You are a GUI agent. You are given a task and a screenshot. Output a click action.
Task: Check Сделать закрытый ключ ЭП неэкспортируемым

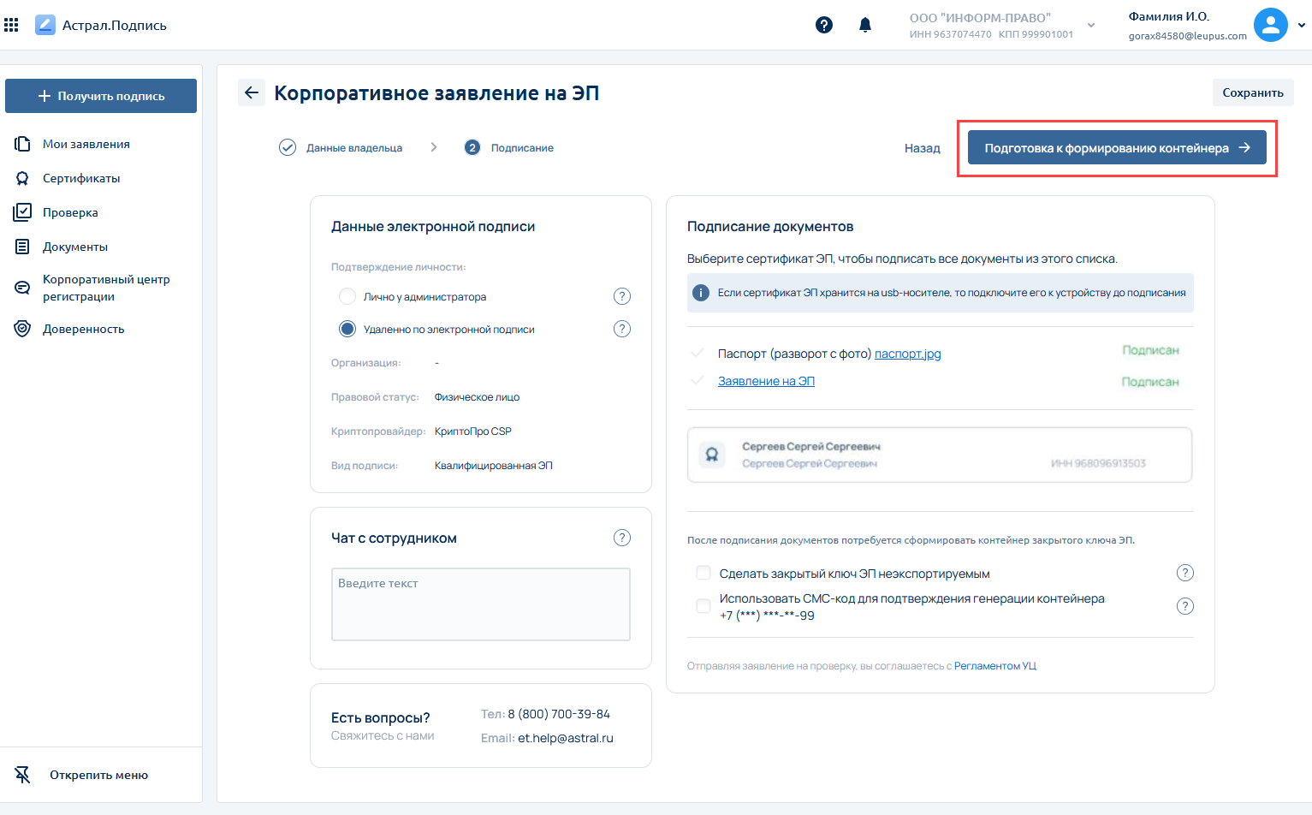[703, 574]
